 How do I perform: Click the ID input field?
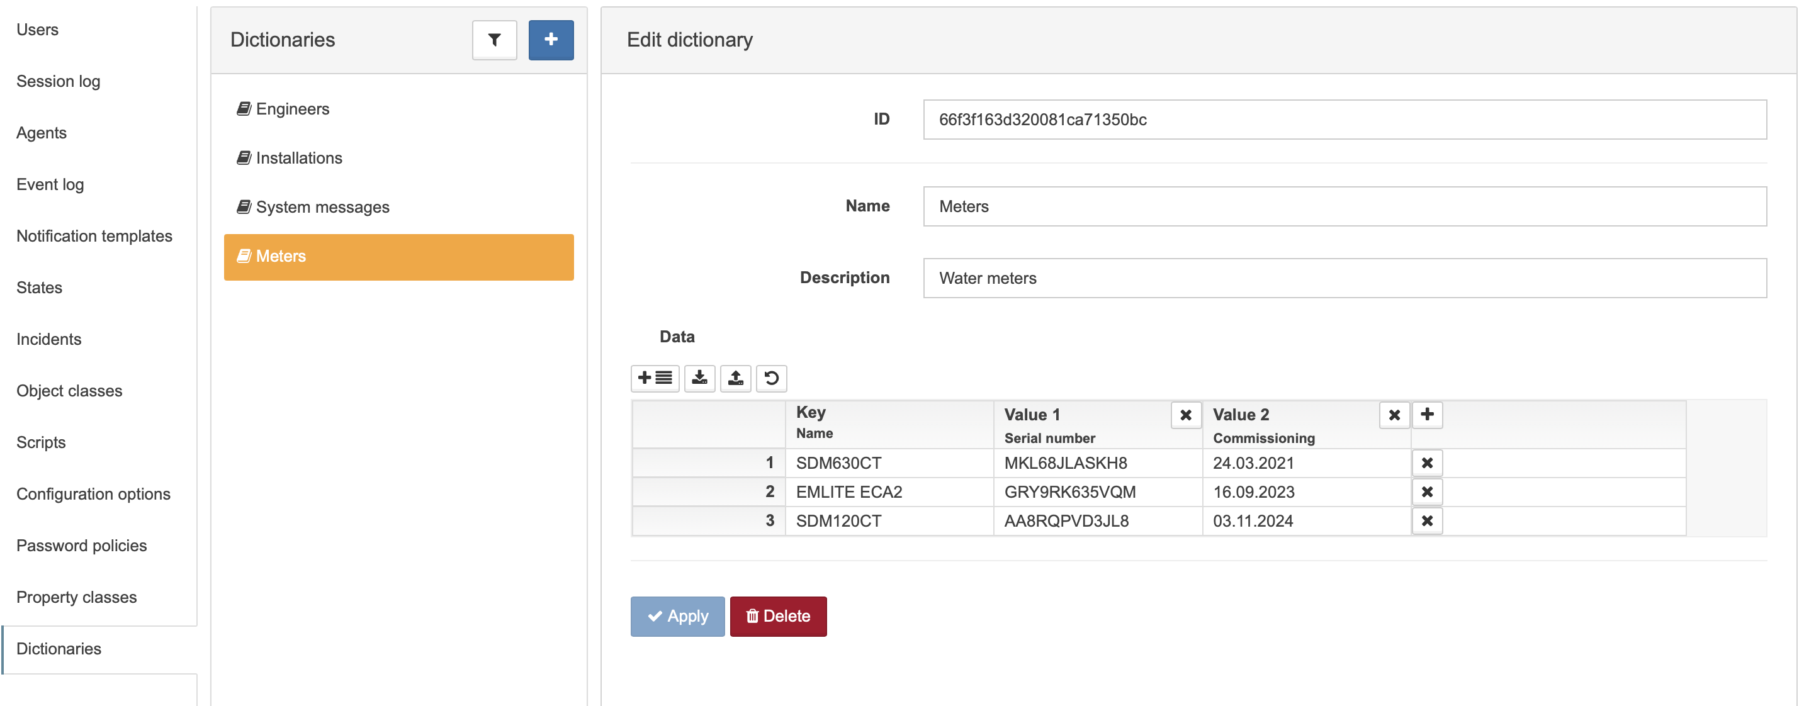1345,120
